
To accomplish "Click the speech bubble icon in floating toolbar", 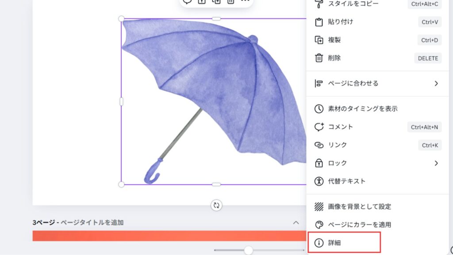I will pyautogui.click(x=187, y=1).
